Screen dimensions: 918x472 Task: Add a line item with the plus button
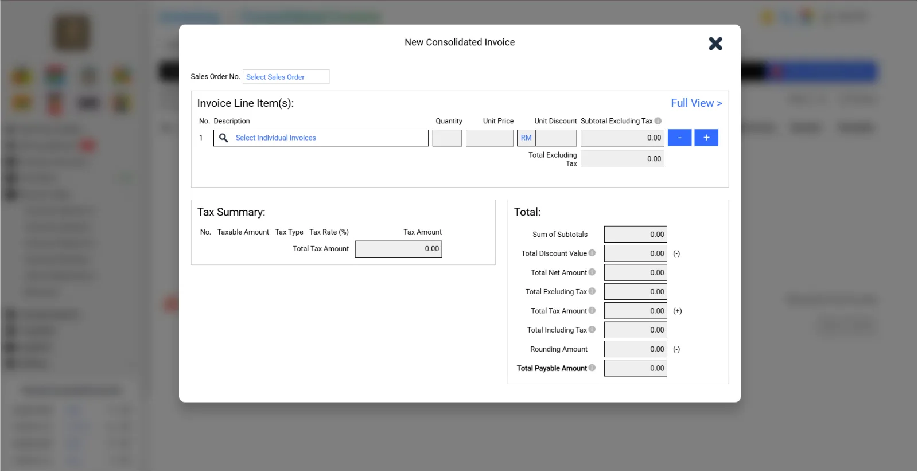pos(706,138)
